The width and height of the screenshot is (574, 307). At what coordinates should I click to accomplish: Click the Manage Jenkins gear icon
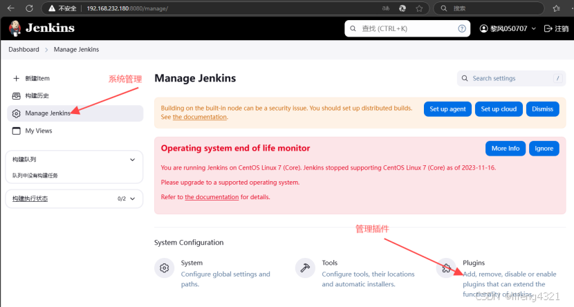pyautogui.click(x=16, y=113)
